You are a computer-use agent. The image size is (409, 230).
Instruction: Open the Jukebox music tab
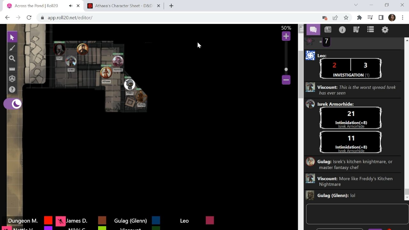(x=356, y=30)
